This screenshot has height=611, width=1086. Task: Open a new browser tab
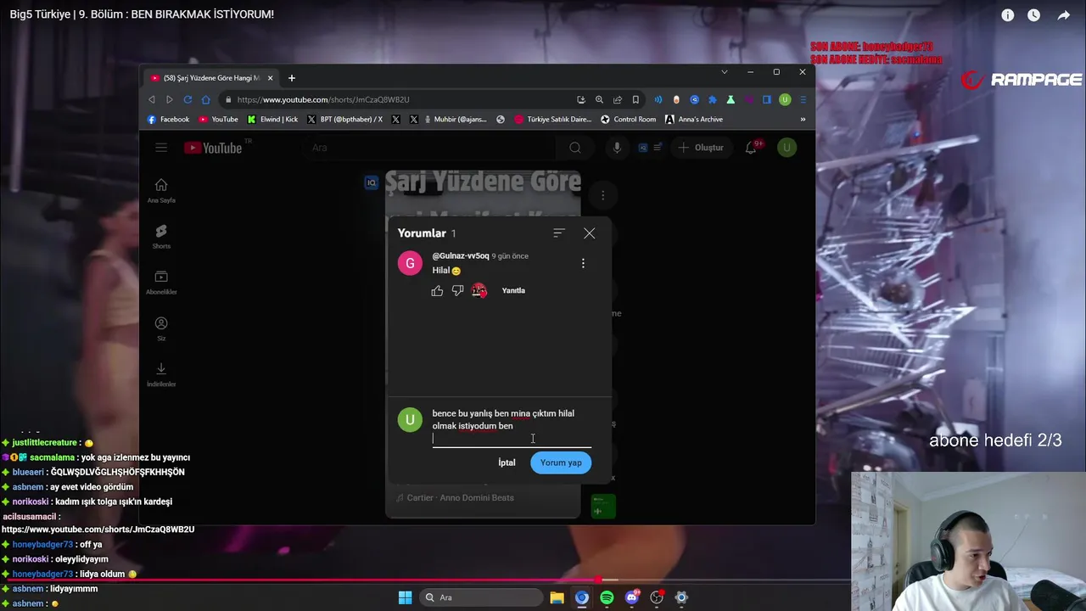click(291, 78)
